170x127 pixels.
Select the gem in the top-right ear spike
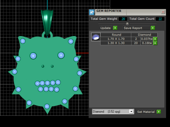(x=71, y=41)
